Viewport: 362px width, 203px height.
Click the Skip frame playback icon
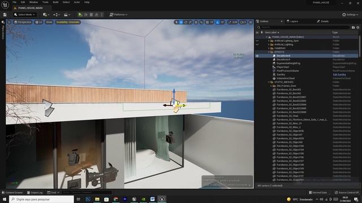[x=86, y=15]
